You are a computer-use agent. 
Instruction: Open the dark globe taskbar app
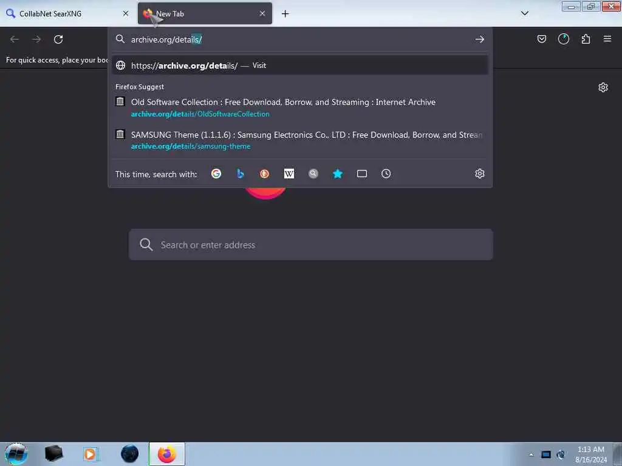click(130, 454)
